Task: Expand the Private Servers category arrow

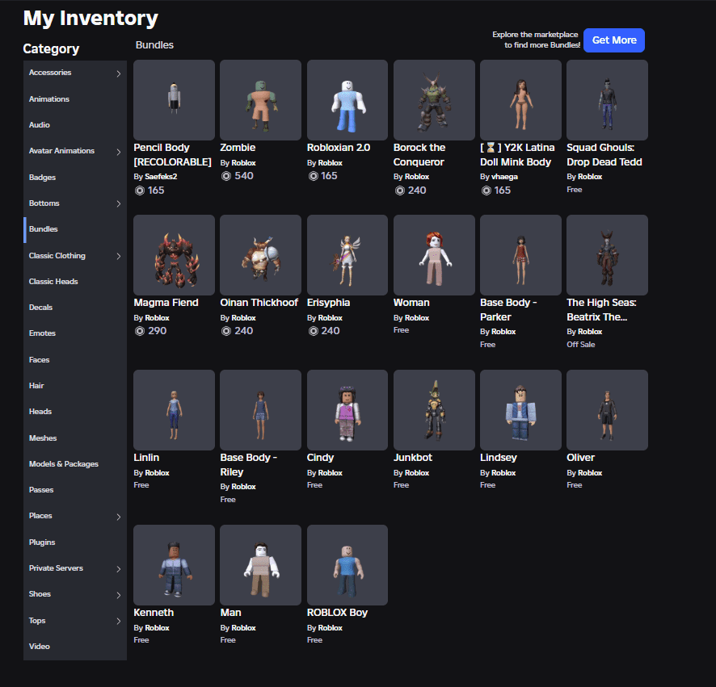Action: pyautogui.click(x=119, y=569)
